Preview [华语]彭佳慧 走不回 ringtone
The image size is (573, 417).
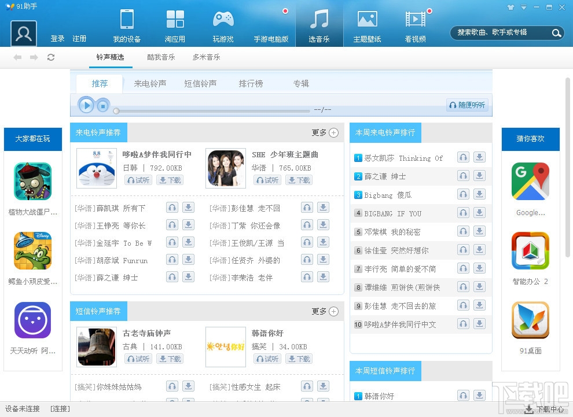click(307, 208)
